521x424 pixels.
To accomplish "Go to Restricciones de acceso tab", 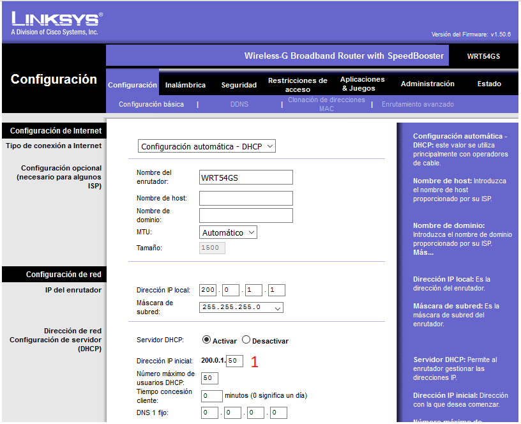I will point(298,85).
